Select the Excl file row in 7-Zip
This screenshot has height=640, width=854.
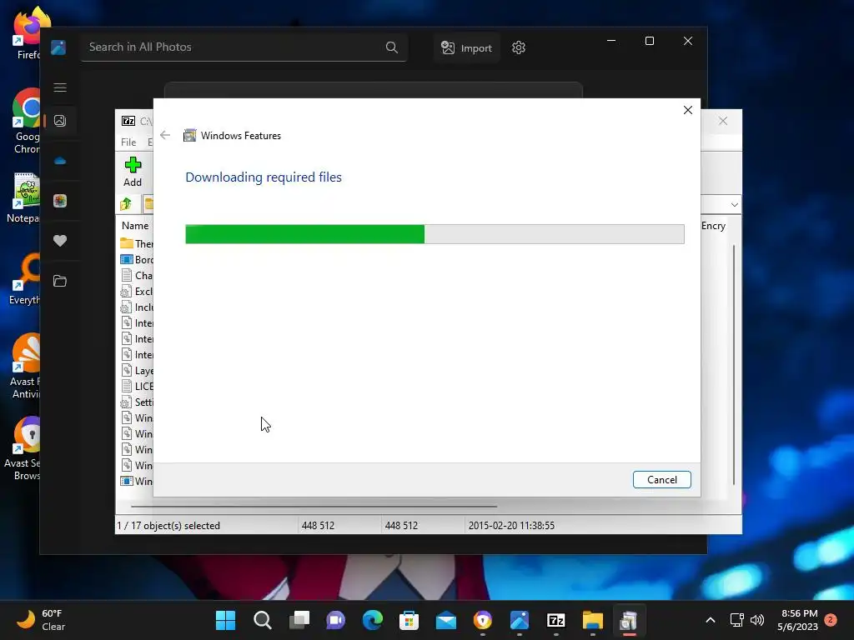click(x=136, y=291)
